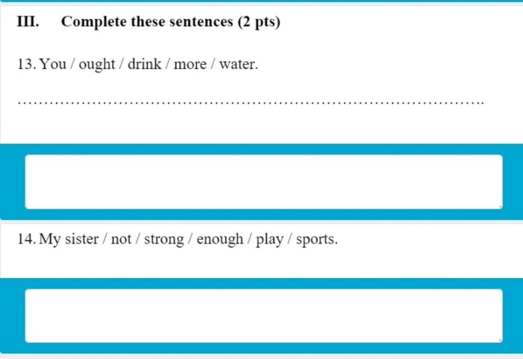Click the word 'strong' in question 14
This screenshot has height=359, width=523.
tap(164, 240)
